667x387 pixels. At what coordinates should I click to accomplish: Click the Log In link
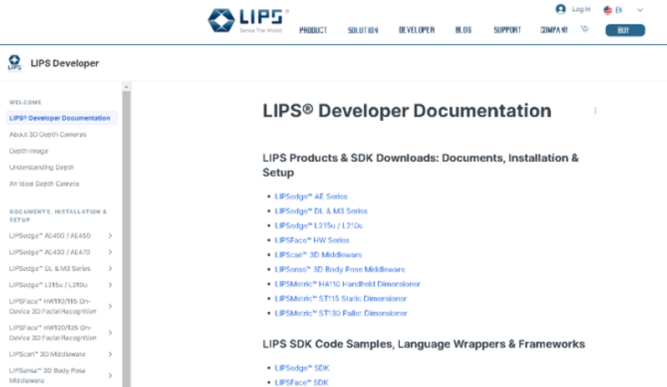click(x=581, y=9)
